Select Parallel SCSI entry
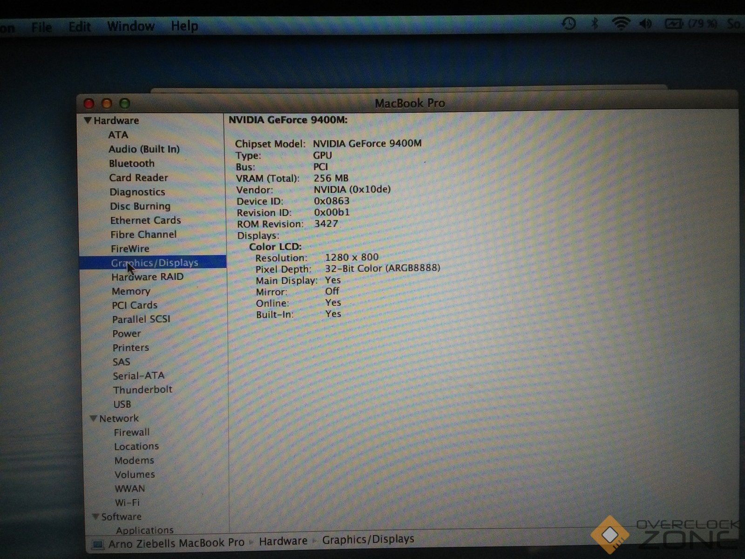745x559 pixels. click(141, 319)
